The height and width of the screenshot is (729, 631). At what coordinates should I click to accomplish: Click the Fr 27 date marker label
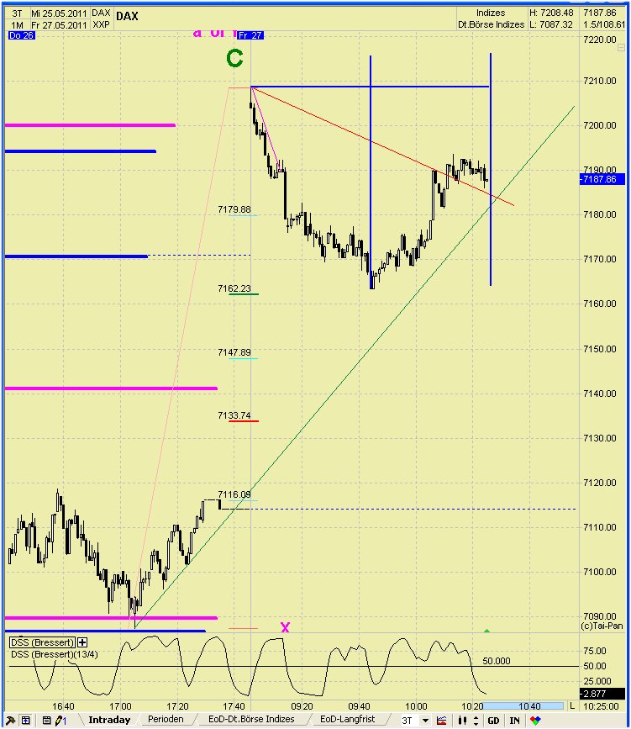250,35
